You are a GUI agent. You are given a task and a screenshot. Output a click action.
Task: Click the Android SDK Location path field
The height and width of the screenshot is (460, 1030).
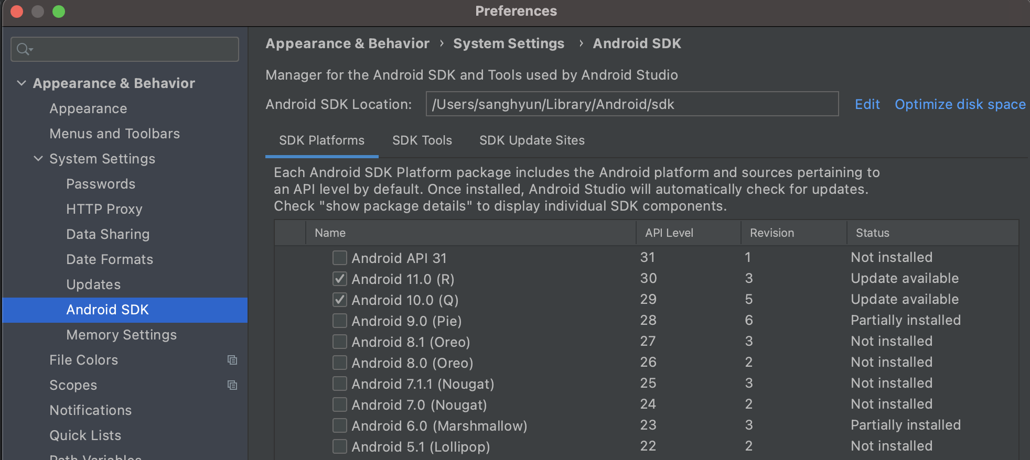coord(632,104)
